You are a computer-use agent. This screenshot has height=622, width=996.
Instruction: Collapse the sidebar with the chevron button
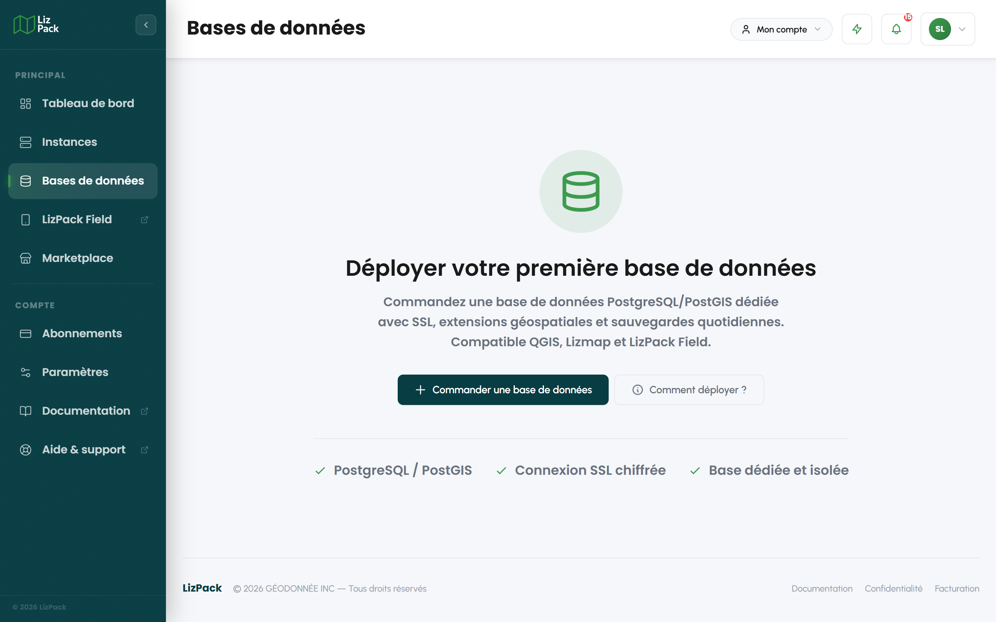click(146, 25)
